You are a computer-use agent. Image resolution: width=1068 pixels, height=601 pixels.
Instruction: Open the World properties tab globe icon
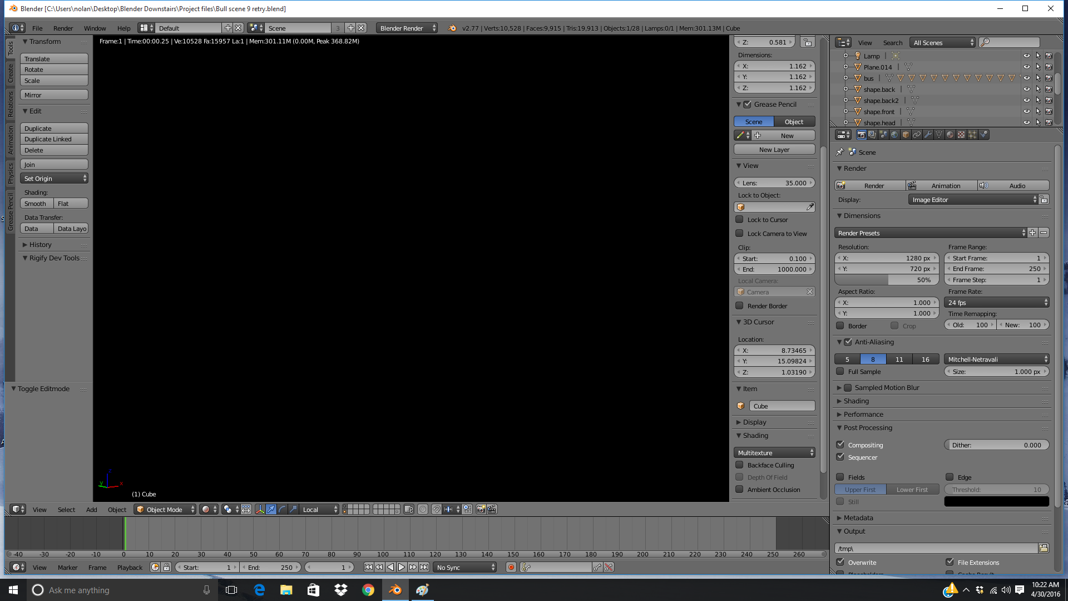coord(894,135)
